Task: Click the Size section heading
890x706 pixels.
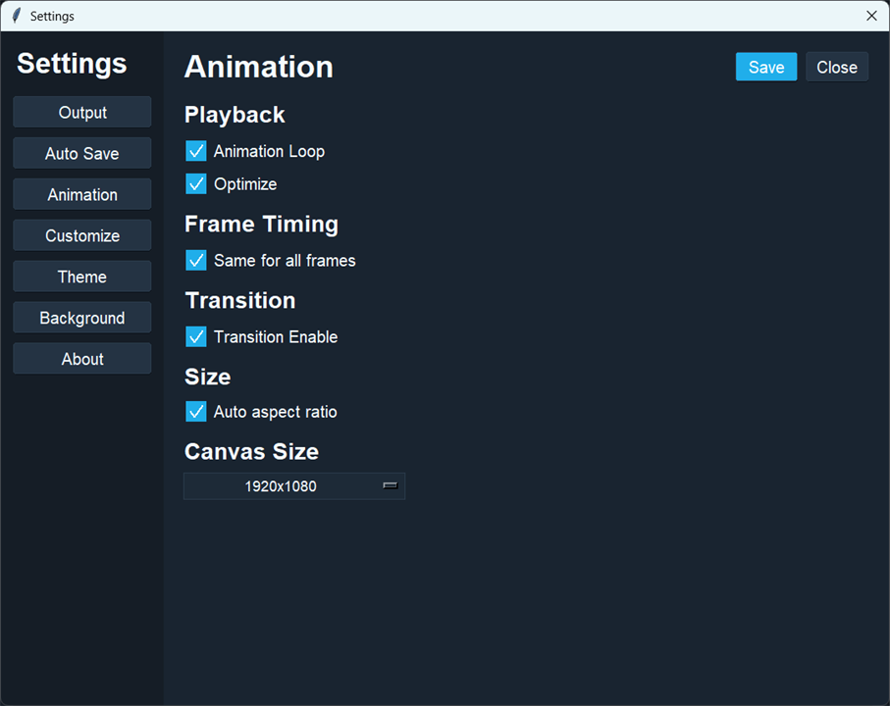Action: point(208,378)
